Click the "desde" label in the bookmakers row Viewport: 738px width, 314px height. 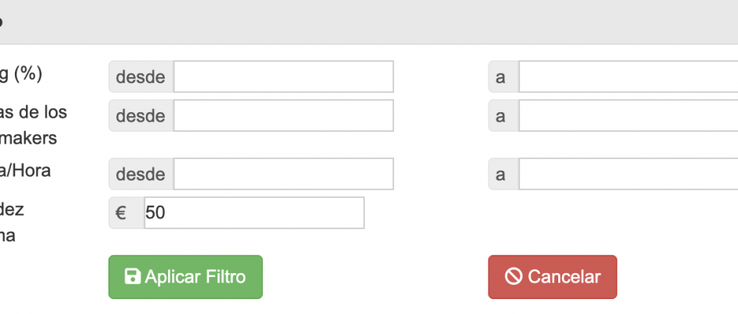click(x=141, y=115)
